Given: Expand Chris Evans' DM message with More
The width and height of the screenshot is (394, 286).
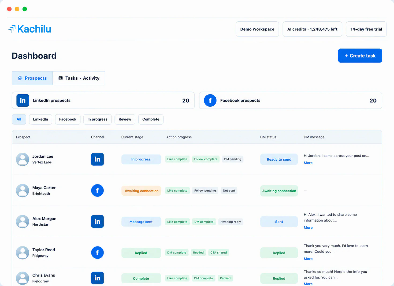Looking at the screenshot, I should pos(308,284).
